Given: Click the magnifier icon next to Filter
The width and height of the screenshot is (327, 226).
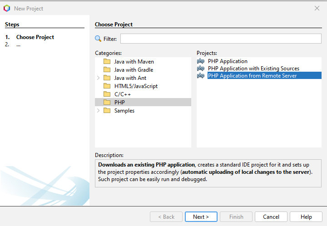Looking at the screenshot, I should [98, 39].
